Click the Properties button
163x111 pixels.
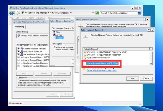coord(62,73)
